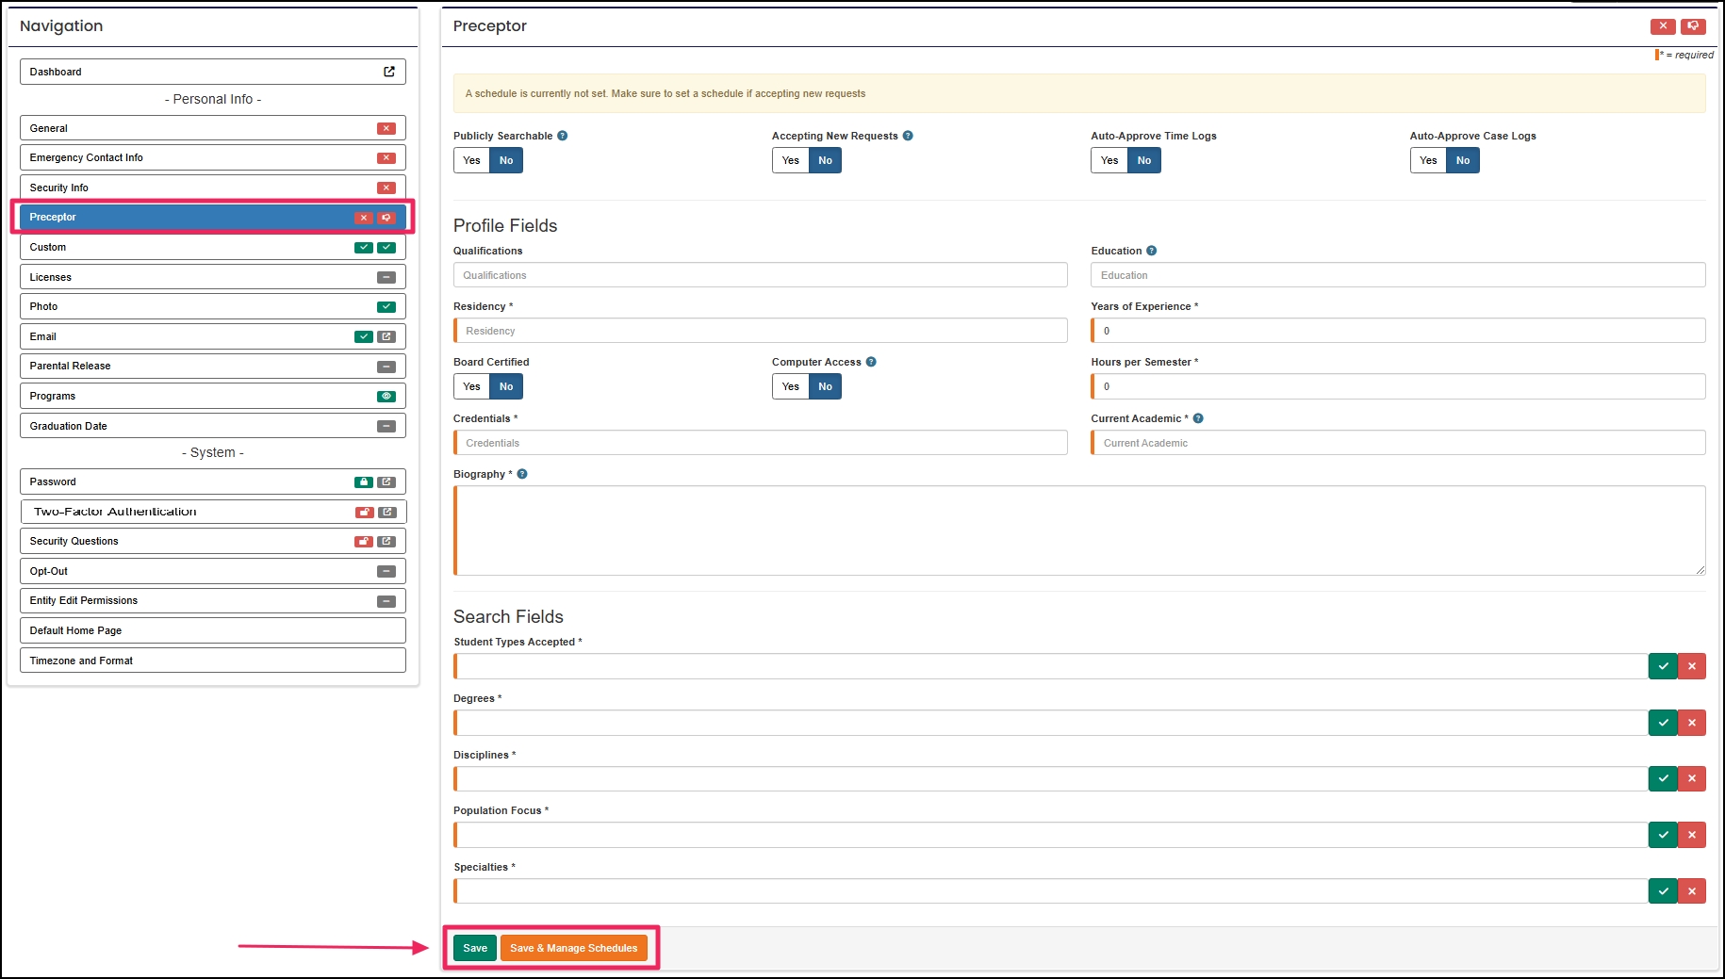The width and height of the screenshot is (1725, 979).
Task: Expand the Degrees selection field
Action: [1037, 722]
